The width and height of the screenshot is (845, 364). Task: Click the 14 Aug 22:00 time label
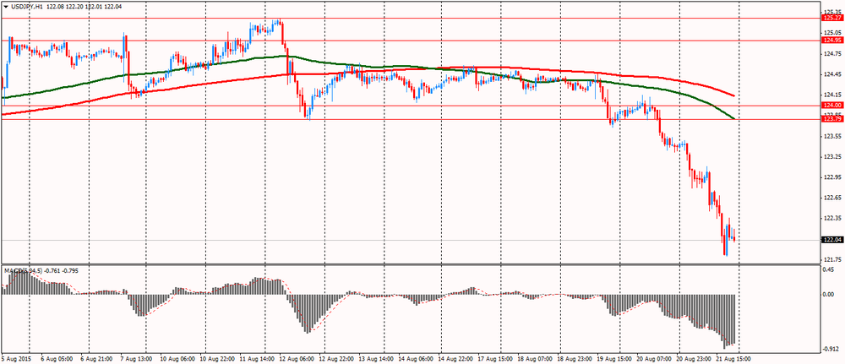456,357
